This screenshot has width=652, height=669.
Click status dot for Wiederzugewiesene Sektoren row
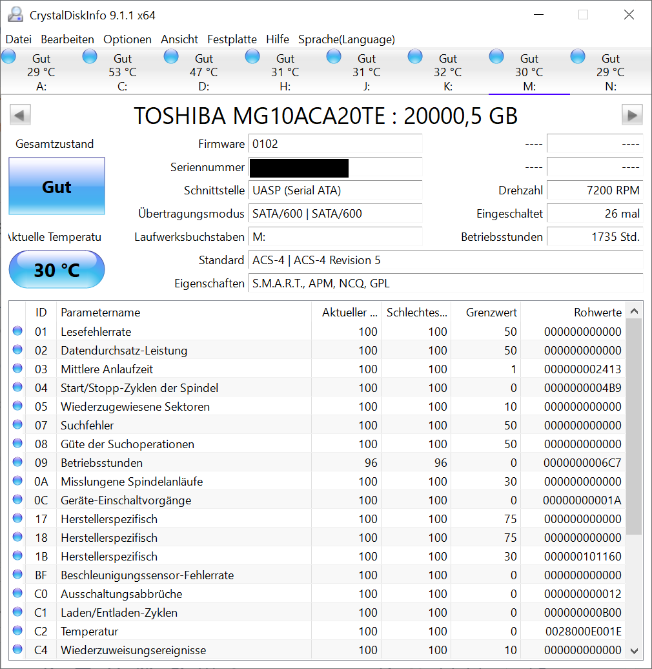click(17, 406)
